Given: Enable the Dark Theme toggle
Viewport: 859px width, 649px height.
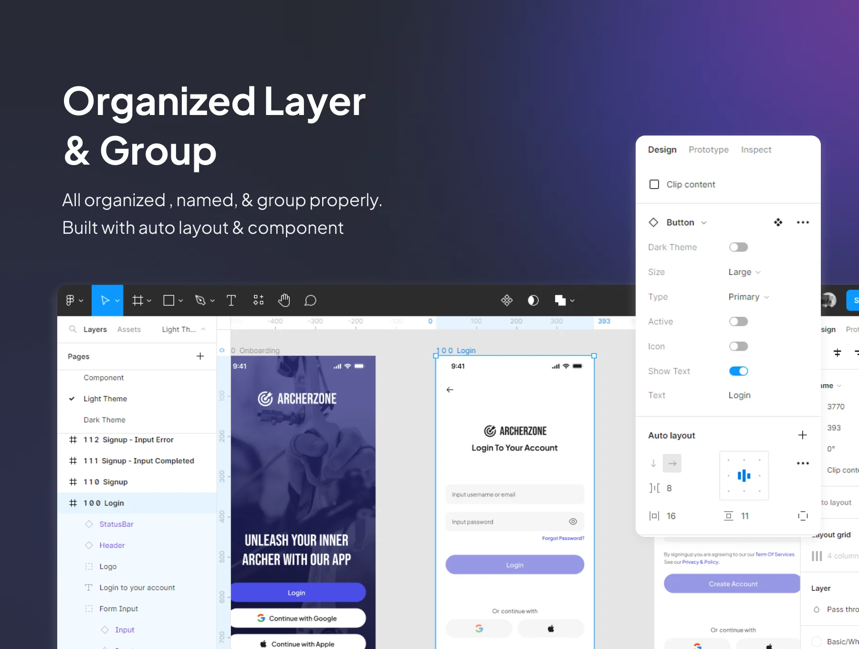Looking at the screenshot, I should coord(738,247).
